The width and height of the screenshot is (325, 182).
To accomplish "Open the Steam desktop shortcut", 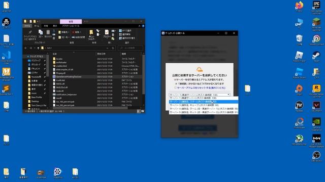I will click(316, 57).
